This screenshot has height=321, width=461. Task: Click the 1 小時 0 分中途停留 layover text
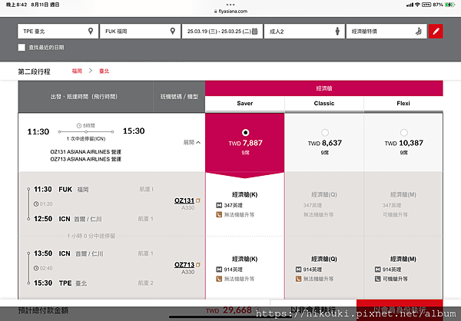click(x=91, y=236)
